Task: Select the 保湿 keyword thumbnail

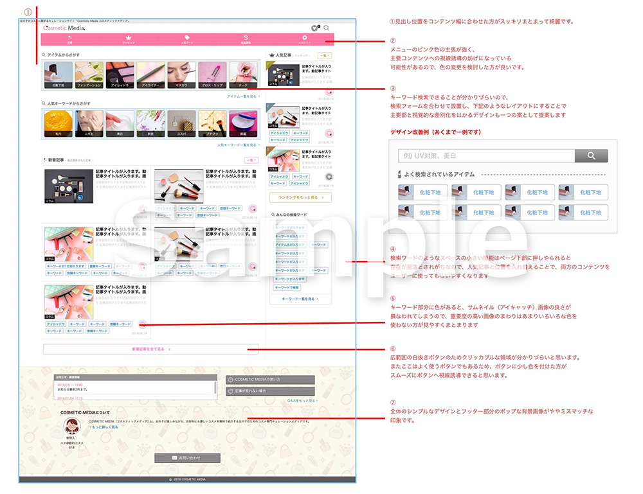Action: (x=243, y=123)
